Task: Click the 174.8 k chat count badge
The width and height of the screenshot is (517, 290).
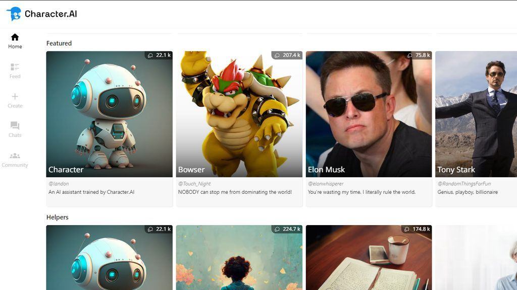Action: [x=417, y=229]
